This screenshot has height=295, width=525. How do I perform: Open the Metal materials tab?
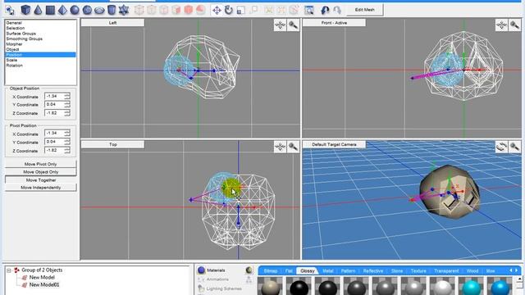328,271
